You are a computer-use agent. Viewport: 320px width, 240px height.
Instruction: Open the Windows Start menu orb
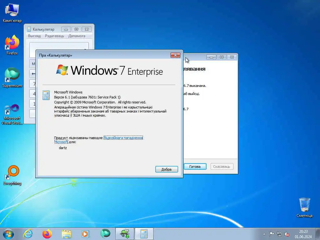coord(8,234)
